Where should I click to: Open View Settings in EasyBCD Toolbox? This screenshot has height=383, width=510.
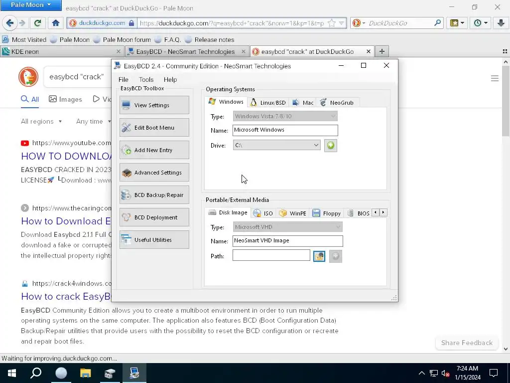(x=154, y=105)
